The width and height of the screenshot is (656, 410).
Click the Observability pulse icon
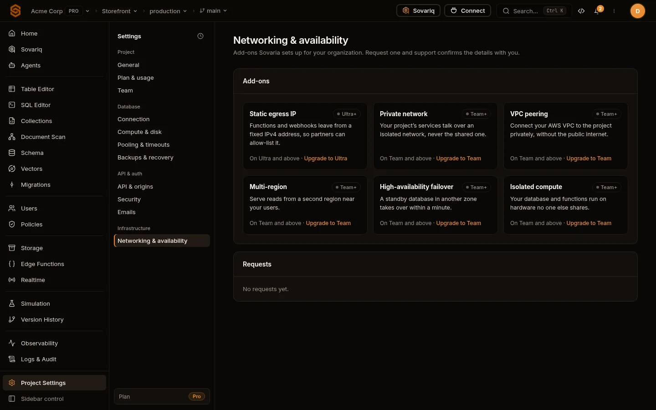click(x=12, y=343)
